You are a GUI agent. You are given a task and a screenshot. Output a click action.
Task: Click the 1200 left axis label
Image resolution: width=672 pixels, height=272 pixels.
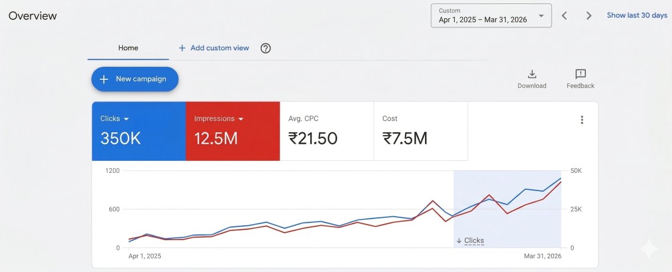[x=113, y=170]
